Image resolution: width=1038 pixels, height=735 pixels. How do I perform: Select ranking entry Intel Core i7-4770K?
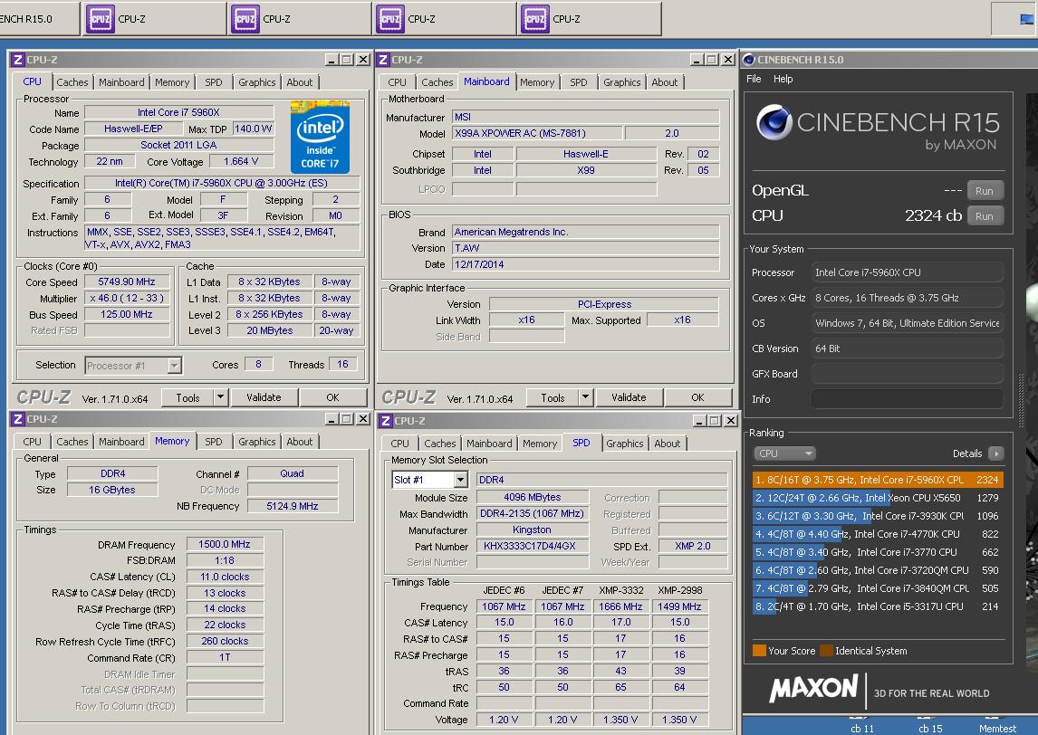click(x=878, y=534)
